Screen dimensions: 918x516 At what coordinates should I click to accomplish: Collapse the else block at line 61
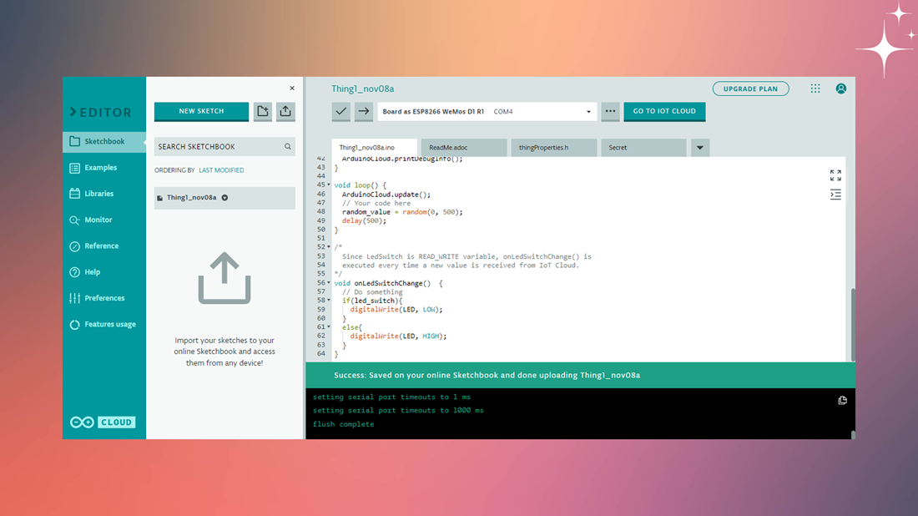[x=329, y=326]
